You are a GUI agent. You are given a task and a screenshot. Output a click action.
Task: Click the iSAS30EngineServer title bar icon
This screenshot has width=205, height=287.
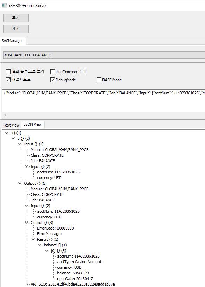pos(4,5)
